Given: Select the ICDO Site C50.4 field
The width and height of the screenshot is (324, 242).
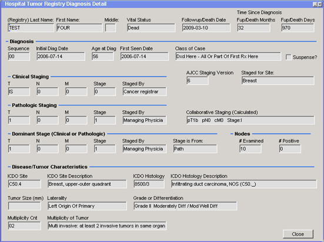Looking at the screenshot, I should pos(24,184).
